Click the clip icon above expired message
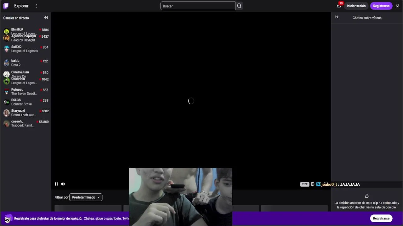This screenshot has width=403, height=226. click(x=367, y=196)
